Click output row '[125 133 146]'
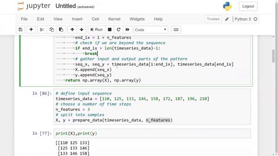The image size is (278, 156). 73,148
